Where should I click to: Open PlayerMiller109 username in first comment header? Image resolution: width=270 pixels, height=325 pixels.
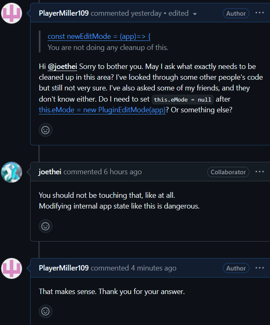(64, 13)
